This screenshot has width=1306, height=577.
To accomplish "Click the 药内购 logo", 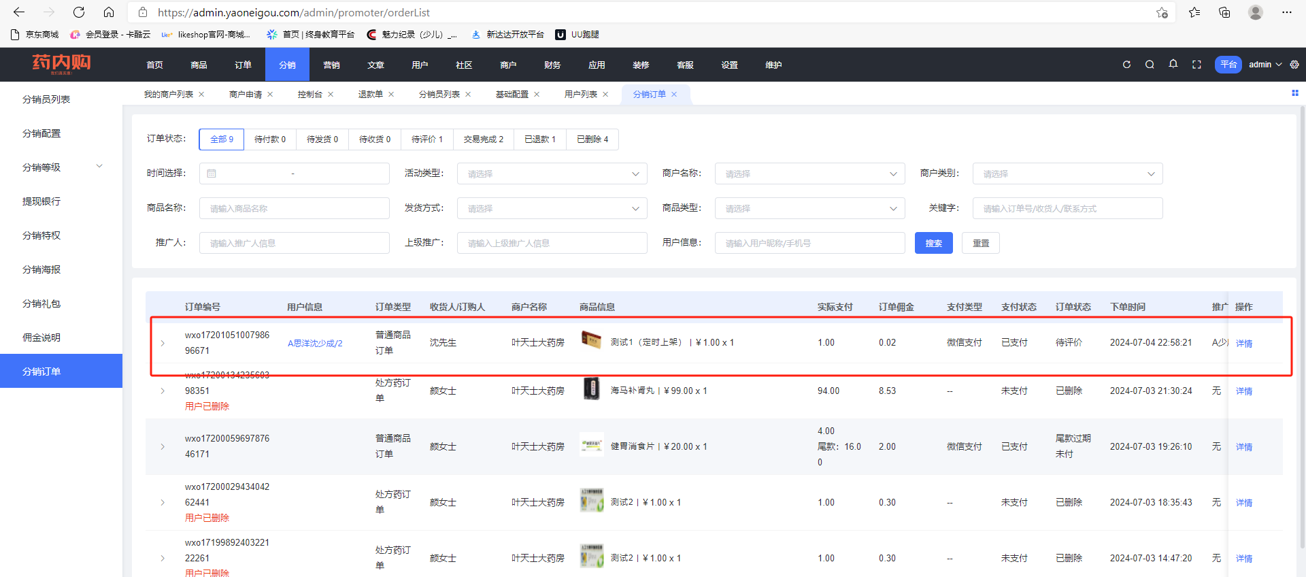I will click(61, 63).
